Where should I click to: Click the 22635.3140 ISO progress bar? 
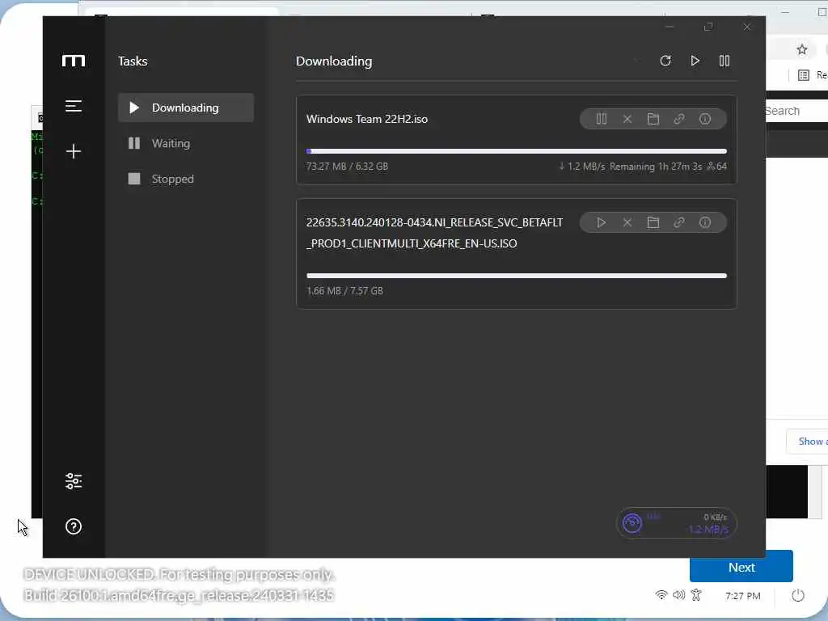click(x=517, y=276)
